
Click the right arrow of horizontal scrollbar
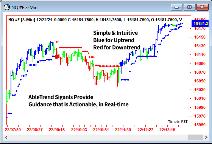[206, 138]
